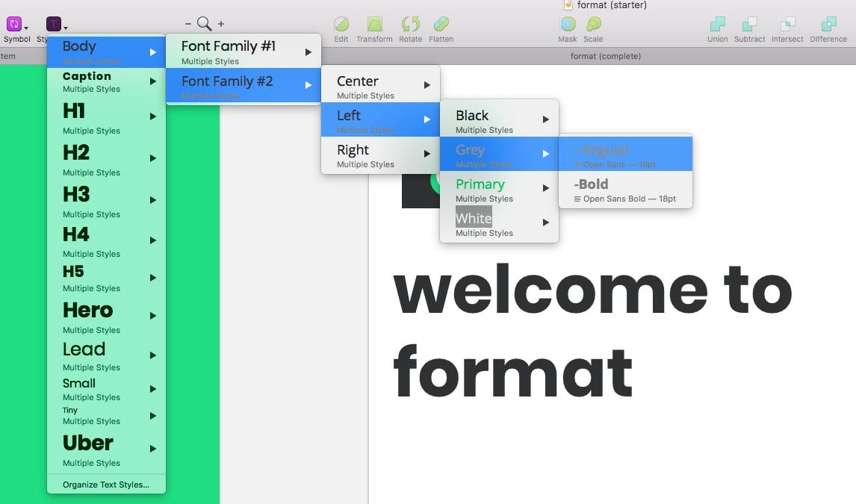
Task: Apply the Mask tool icon
Action: coord(568,24)
